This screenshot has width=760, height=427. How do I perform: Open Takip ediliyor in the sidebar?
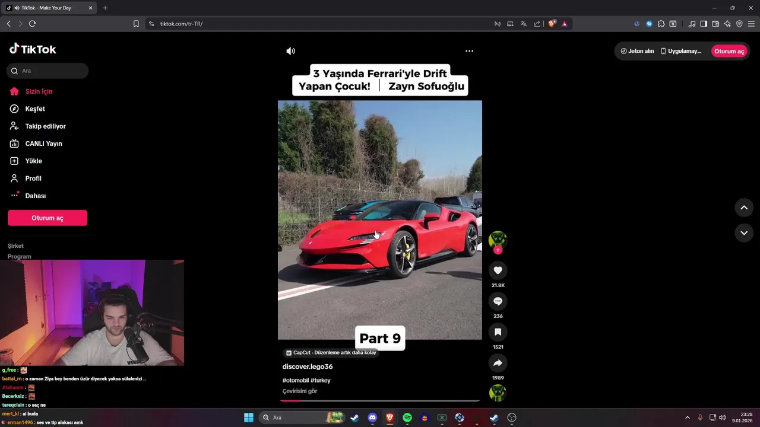tap(45, 126)
